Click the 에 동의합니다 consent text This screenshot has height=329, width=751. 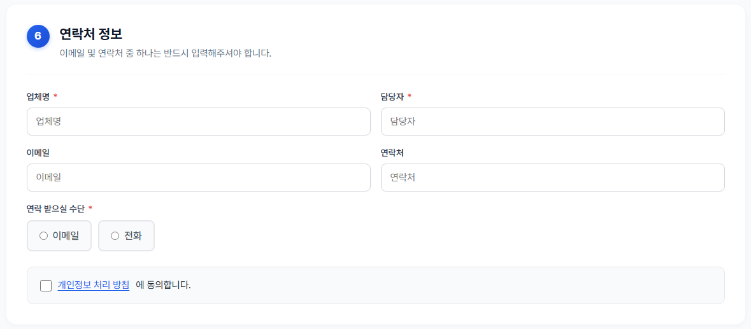(163, 286)
